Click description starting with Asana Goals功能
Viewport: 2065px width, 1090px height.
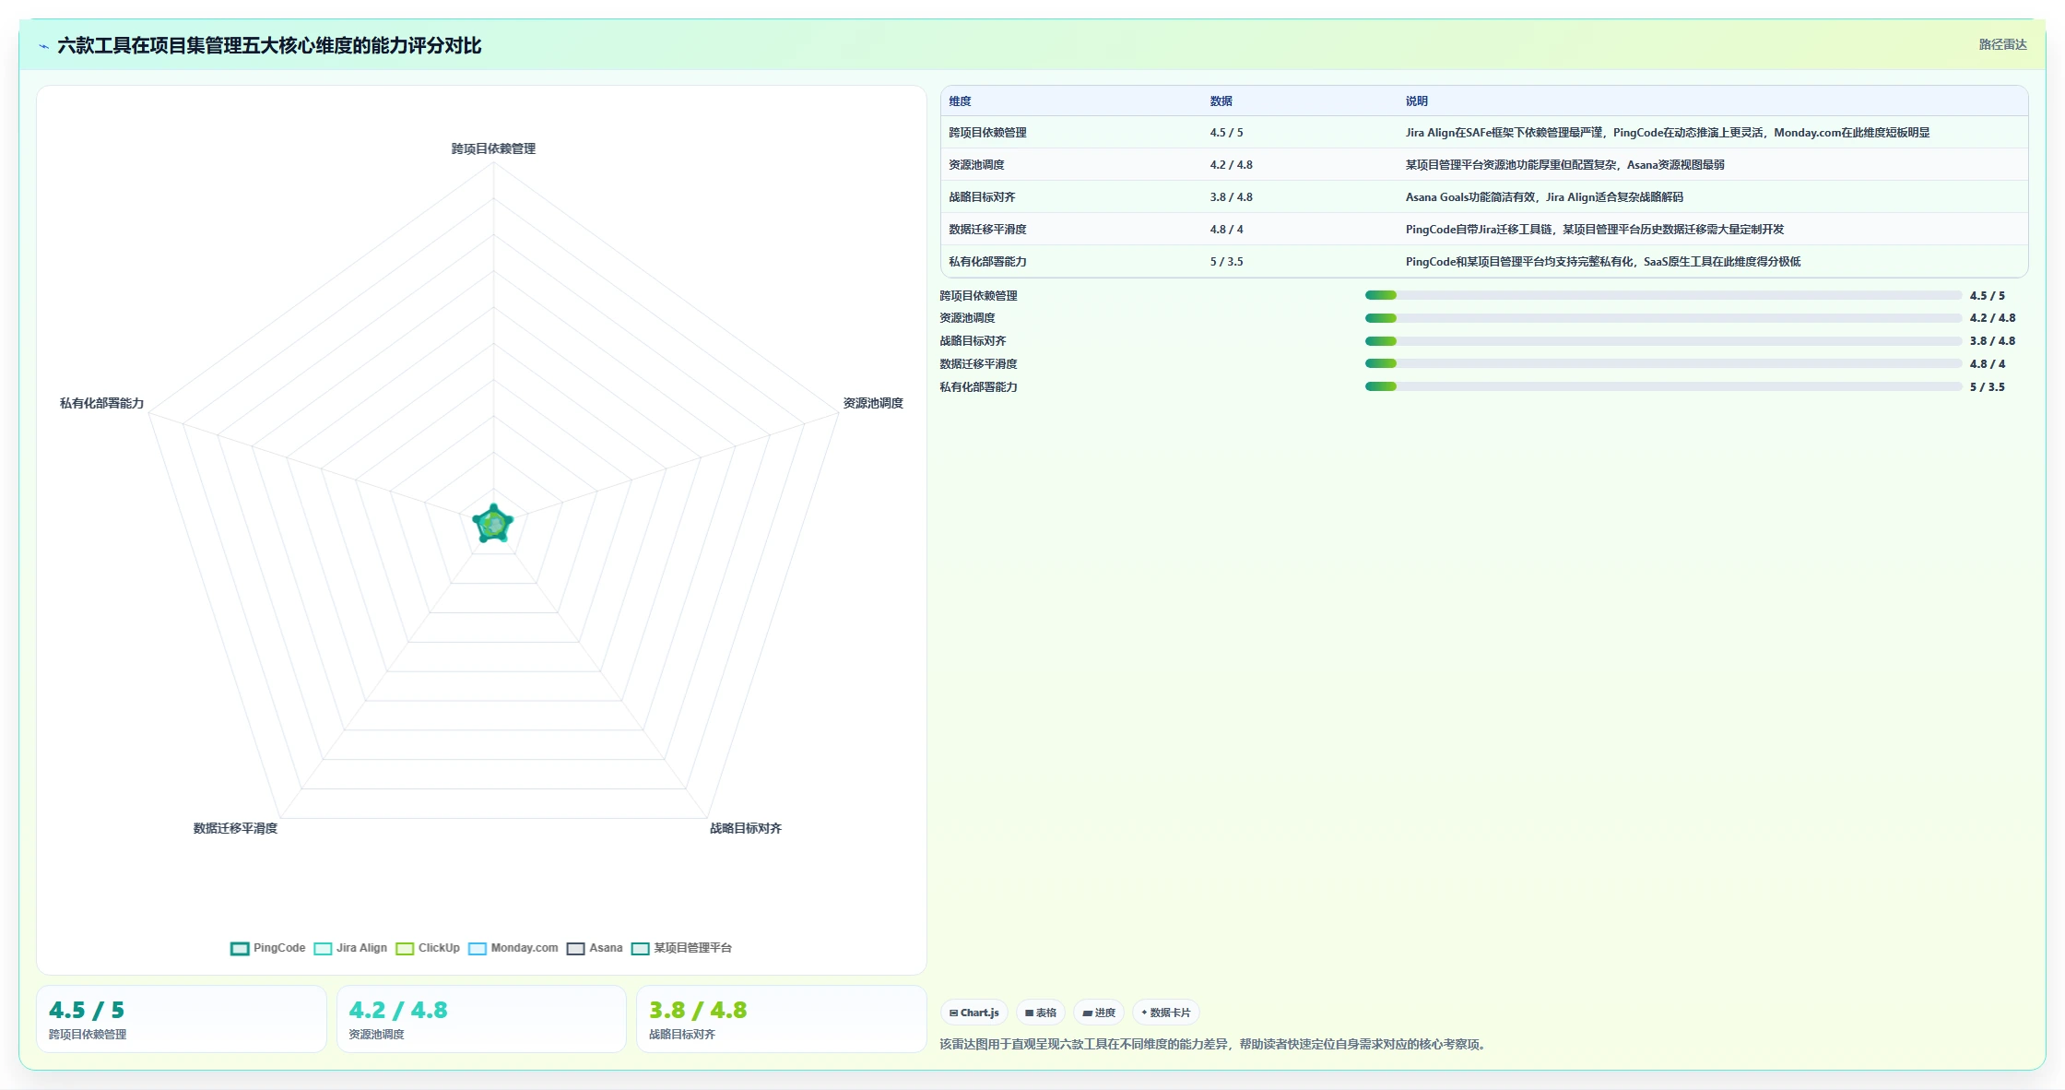coord(1544,197)
